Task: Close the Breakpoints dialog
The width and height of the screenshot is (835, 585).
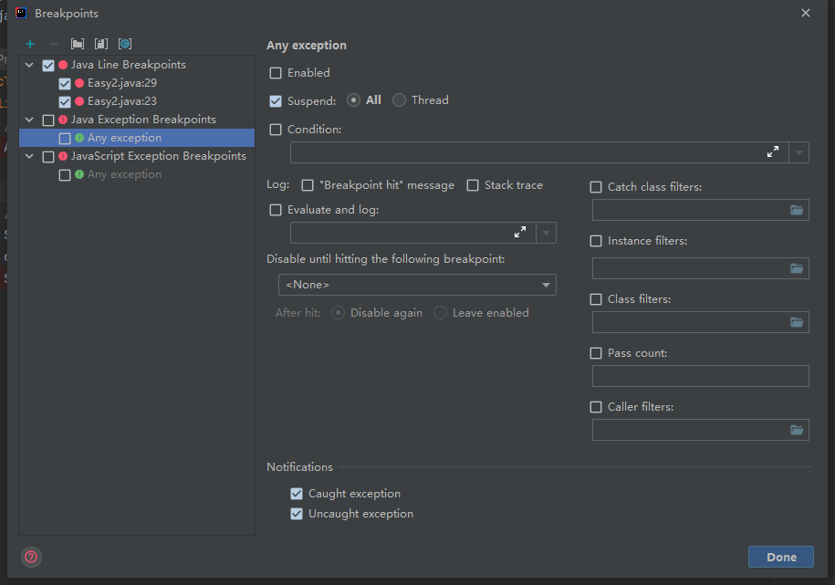Action: [x=806, y=13]
